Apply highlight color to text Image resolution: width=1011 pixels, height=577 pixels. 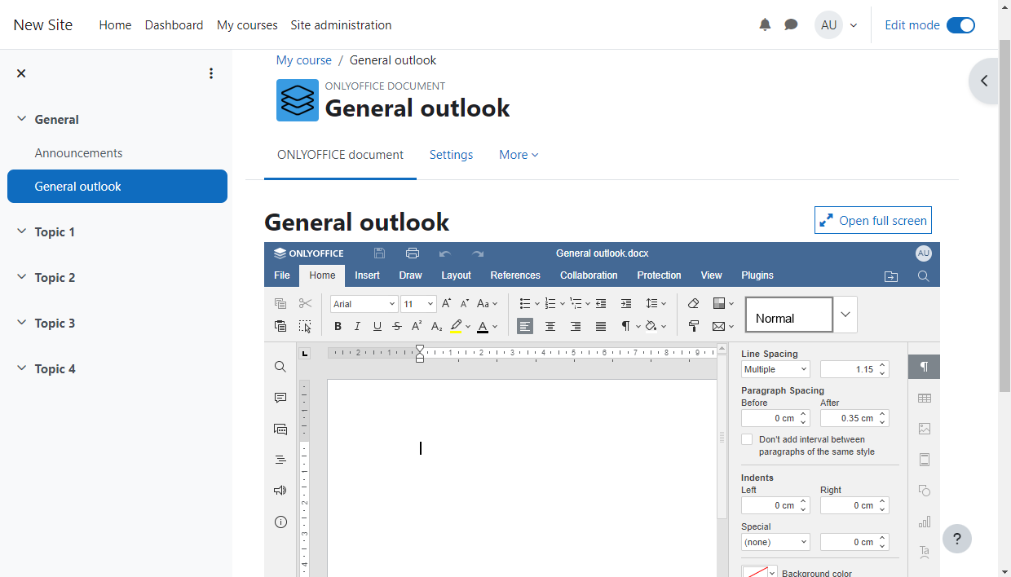(x=457, y=326)
